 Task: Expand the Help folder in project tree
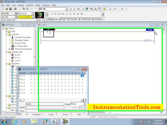[7, 32]
